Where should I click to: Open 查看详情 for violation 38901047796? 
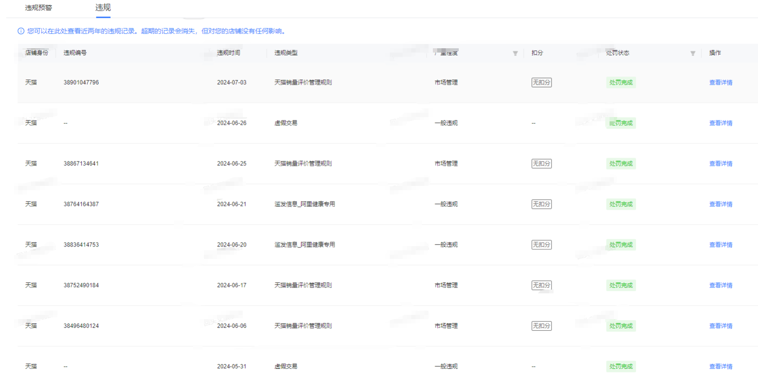[x=720, y=83]
